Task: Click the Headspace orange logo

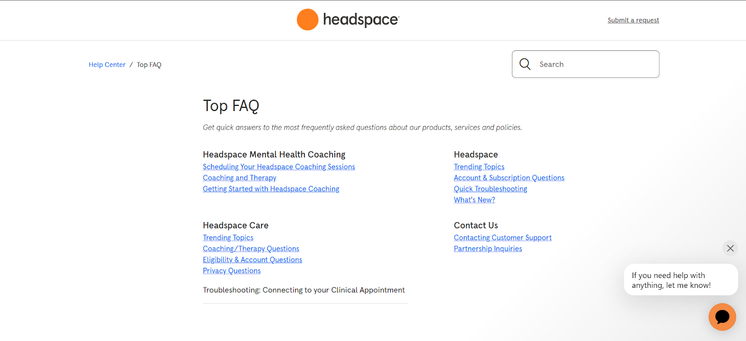Action: (308, 20)
